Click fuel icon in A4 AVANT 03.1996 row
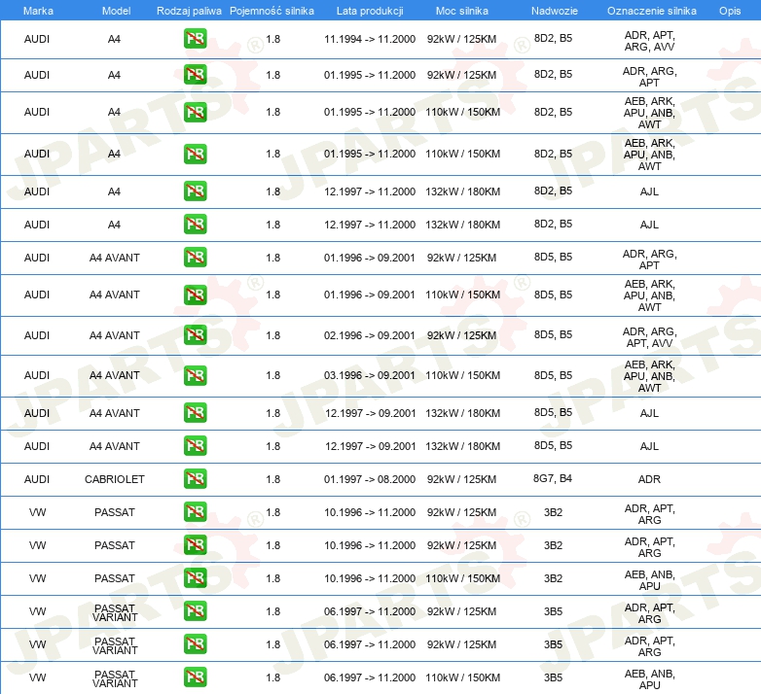Screen dimensions: 761x694 195,375
